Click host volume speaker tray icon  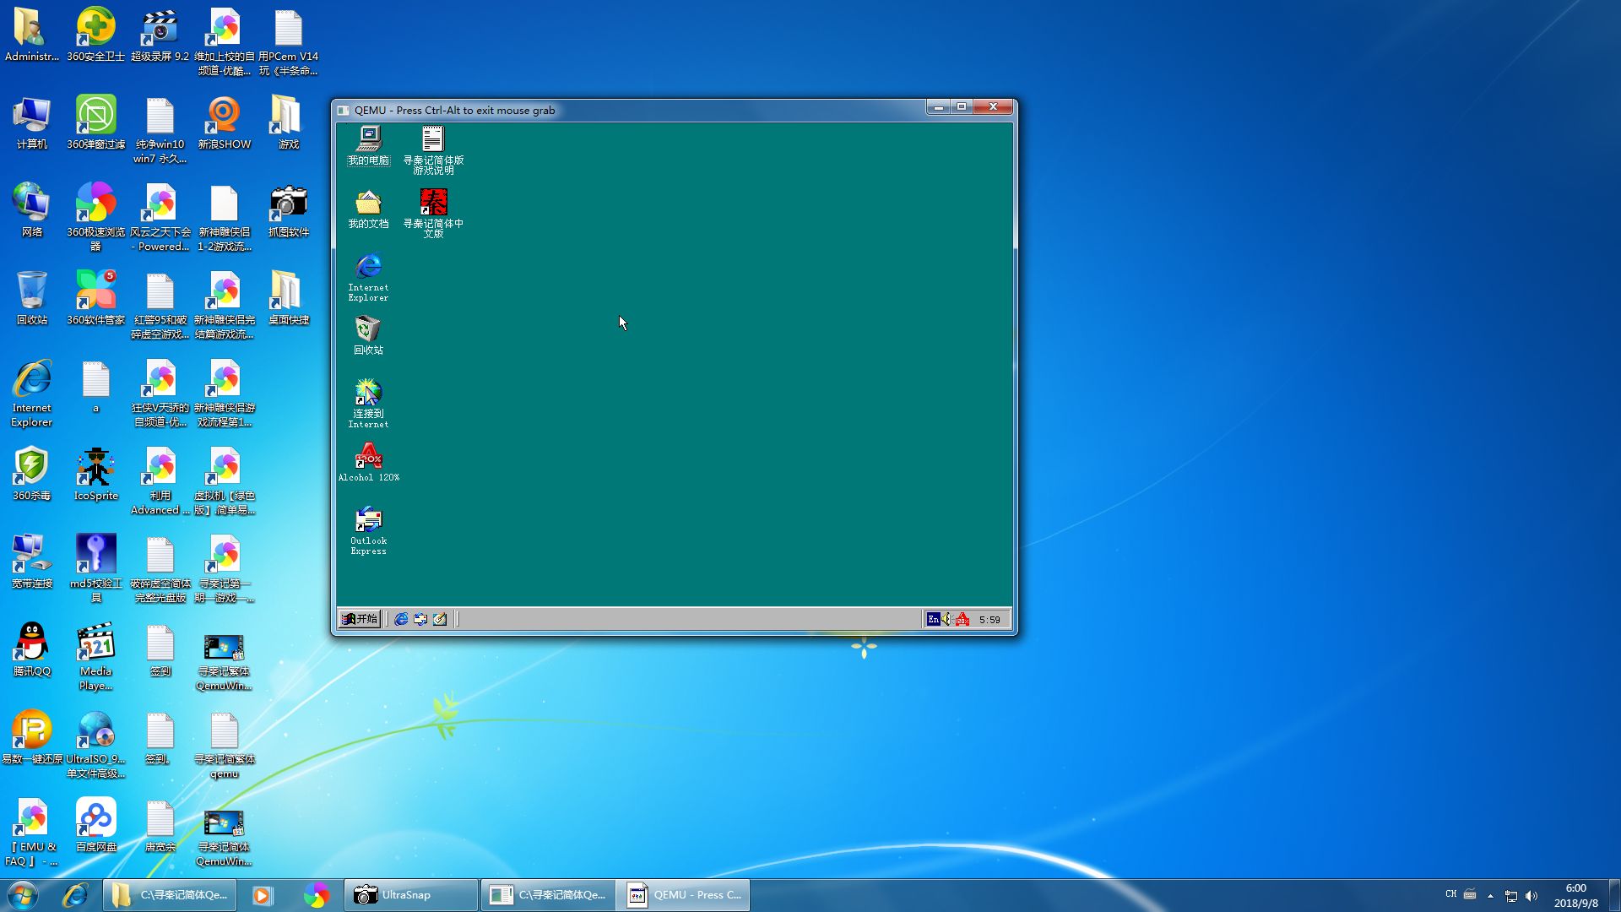(1532, 895)
